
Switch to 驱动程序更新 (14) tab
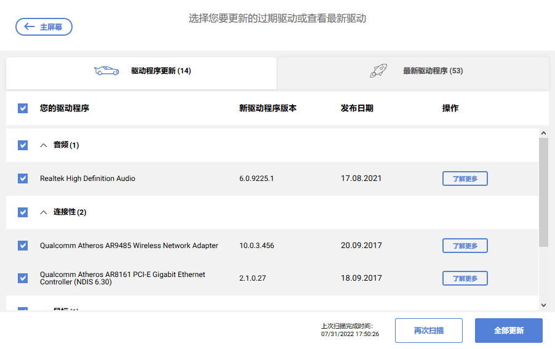(142, 73)
